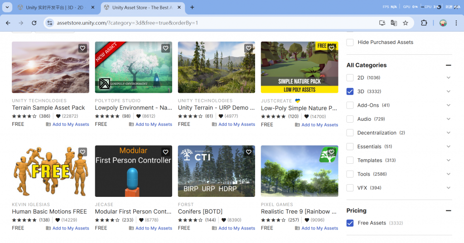
Task: Check the Templates category checkbox
Action: point(350,160)
